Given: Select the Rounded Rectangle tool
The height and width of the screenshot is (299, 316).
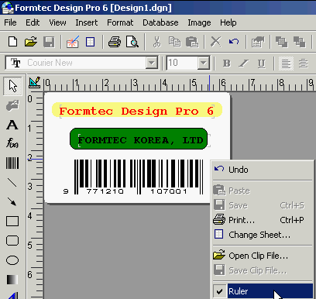Looking at the screenshot, I should [12, 241].
